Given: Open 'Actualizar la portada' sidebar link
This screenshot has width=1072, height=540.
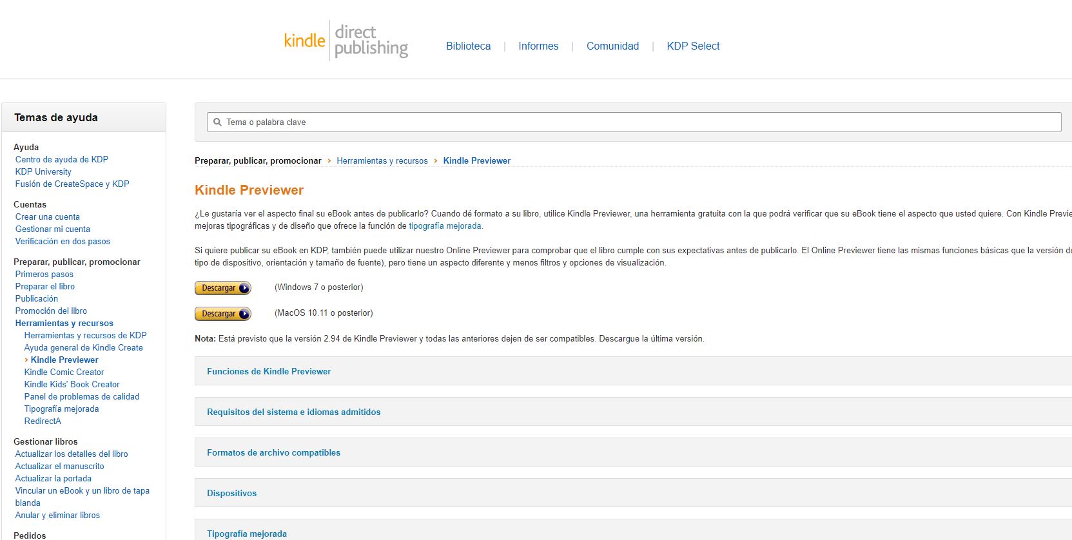Looking at the screenshot, I should [54, 478].
